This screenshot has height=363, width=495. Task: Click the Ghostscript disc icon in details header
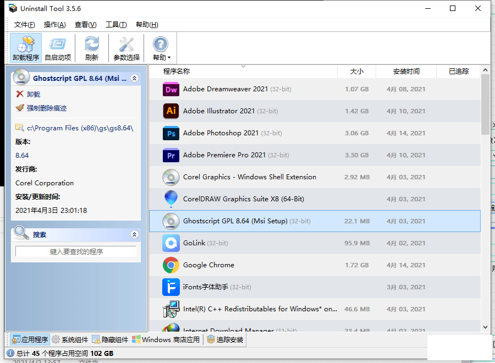(x=21, y=76)
